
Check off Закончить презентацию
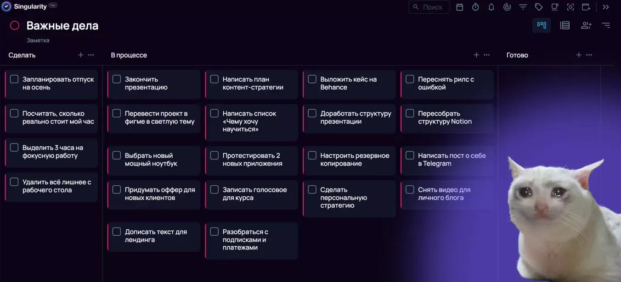point(117,79)
